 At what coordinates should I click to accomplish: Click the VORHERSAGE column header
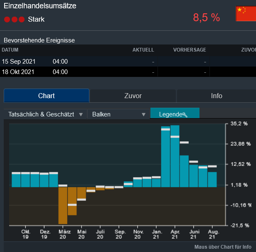point(190,50)
